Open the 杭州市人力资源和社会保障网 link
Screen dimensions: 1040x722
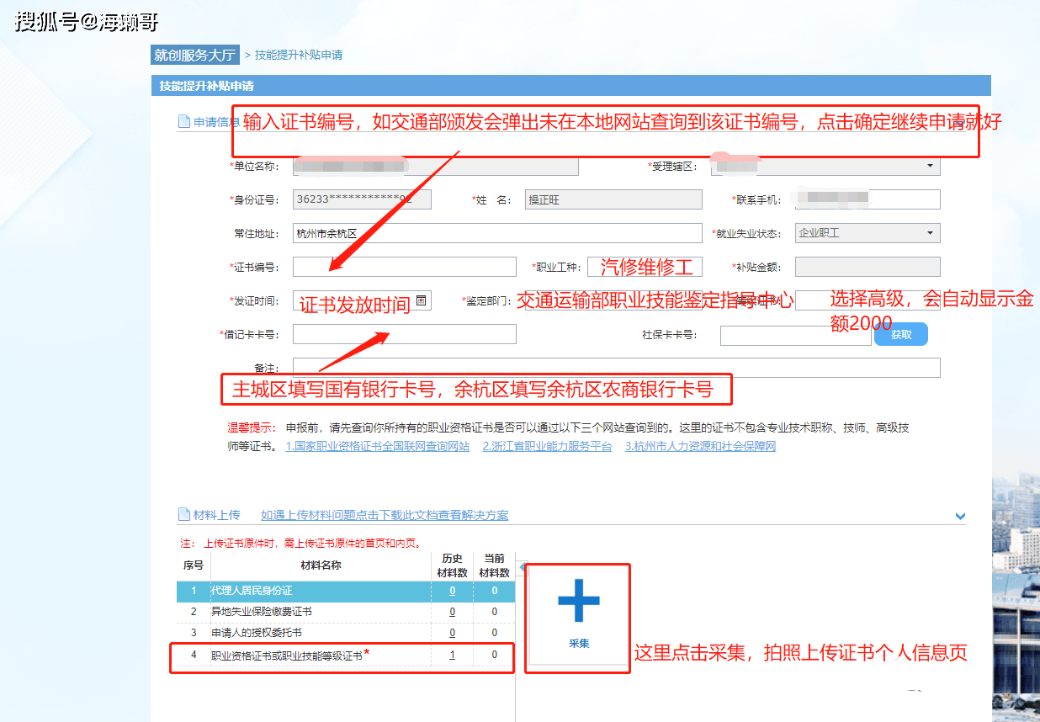(700, 447)
